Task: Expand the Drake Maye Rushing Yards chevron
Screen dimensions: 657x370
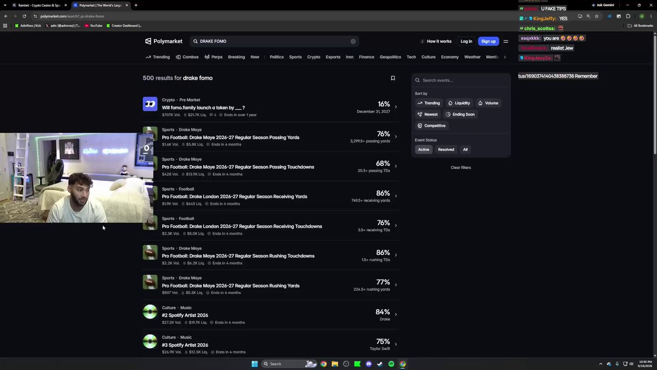Action: (396, 285)
